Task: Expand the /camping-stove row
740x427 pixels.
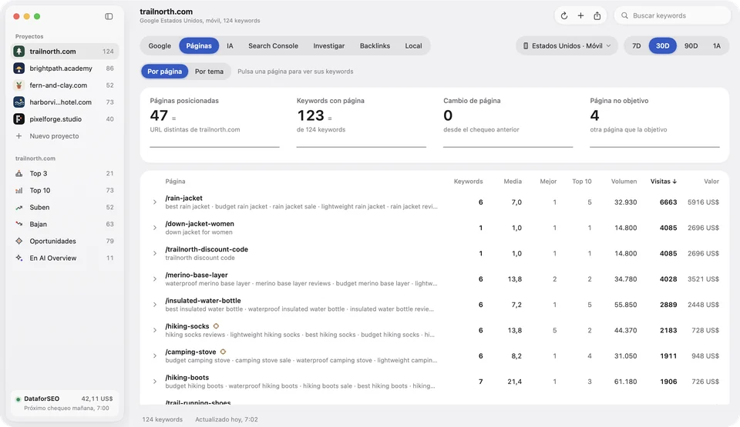Action: pyautogui.click(x=155, y=355)
